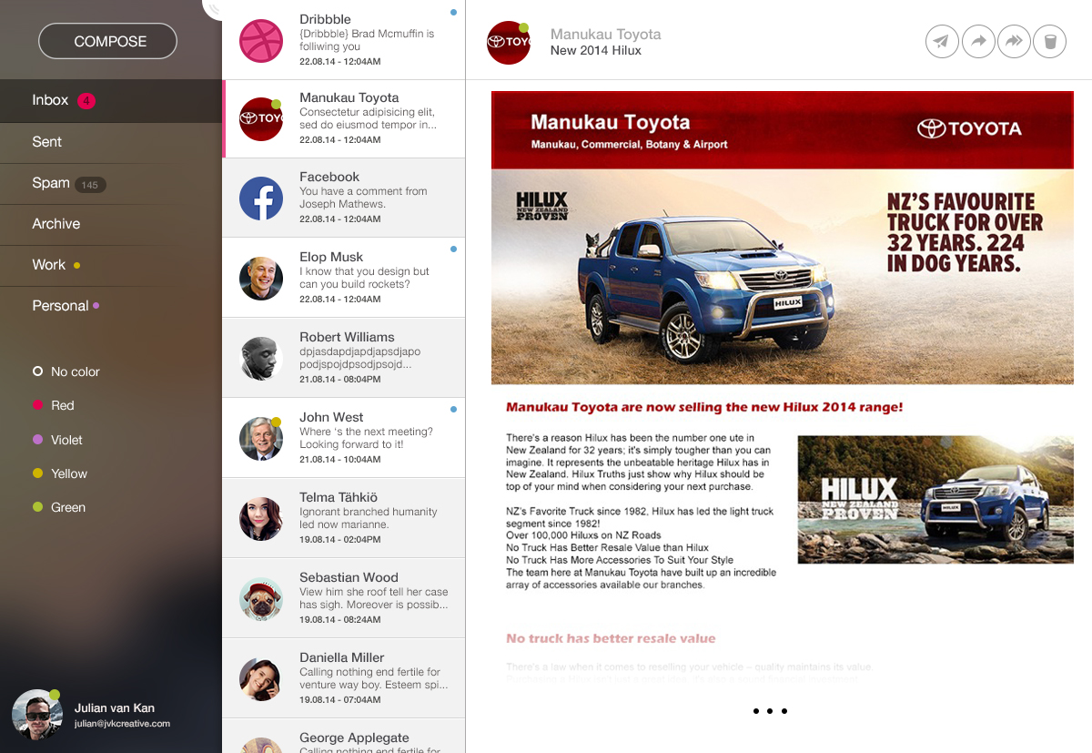Click the paper plane send icon
1092x753 pixels.
pyautogui.click(x=942, y=41)
